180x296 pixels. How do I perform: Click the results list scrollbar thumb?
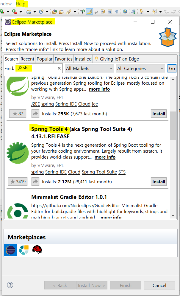coord(173,125)
